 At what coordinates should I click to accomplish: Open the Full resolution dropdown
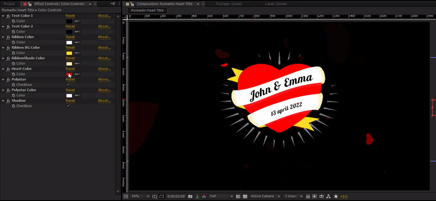pos(221,196)
